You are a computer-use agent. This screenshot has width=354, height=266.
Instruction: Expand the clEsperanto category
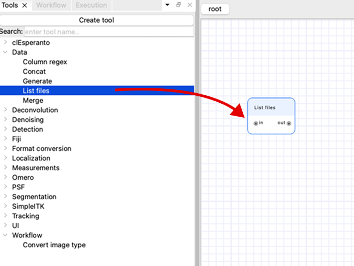tap(5, 42)
